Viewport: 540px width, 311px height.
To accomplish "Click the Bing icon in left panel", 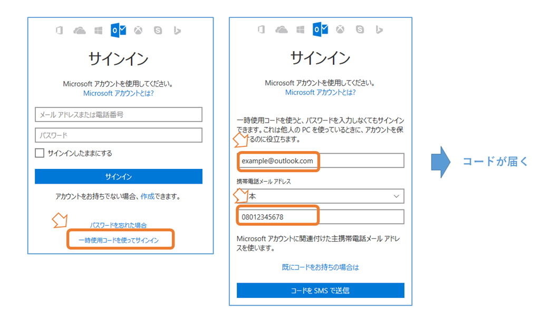I will (177, 31).
